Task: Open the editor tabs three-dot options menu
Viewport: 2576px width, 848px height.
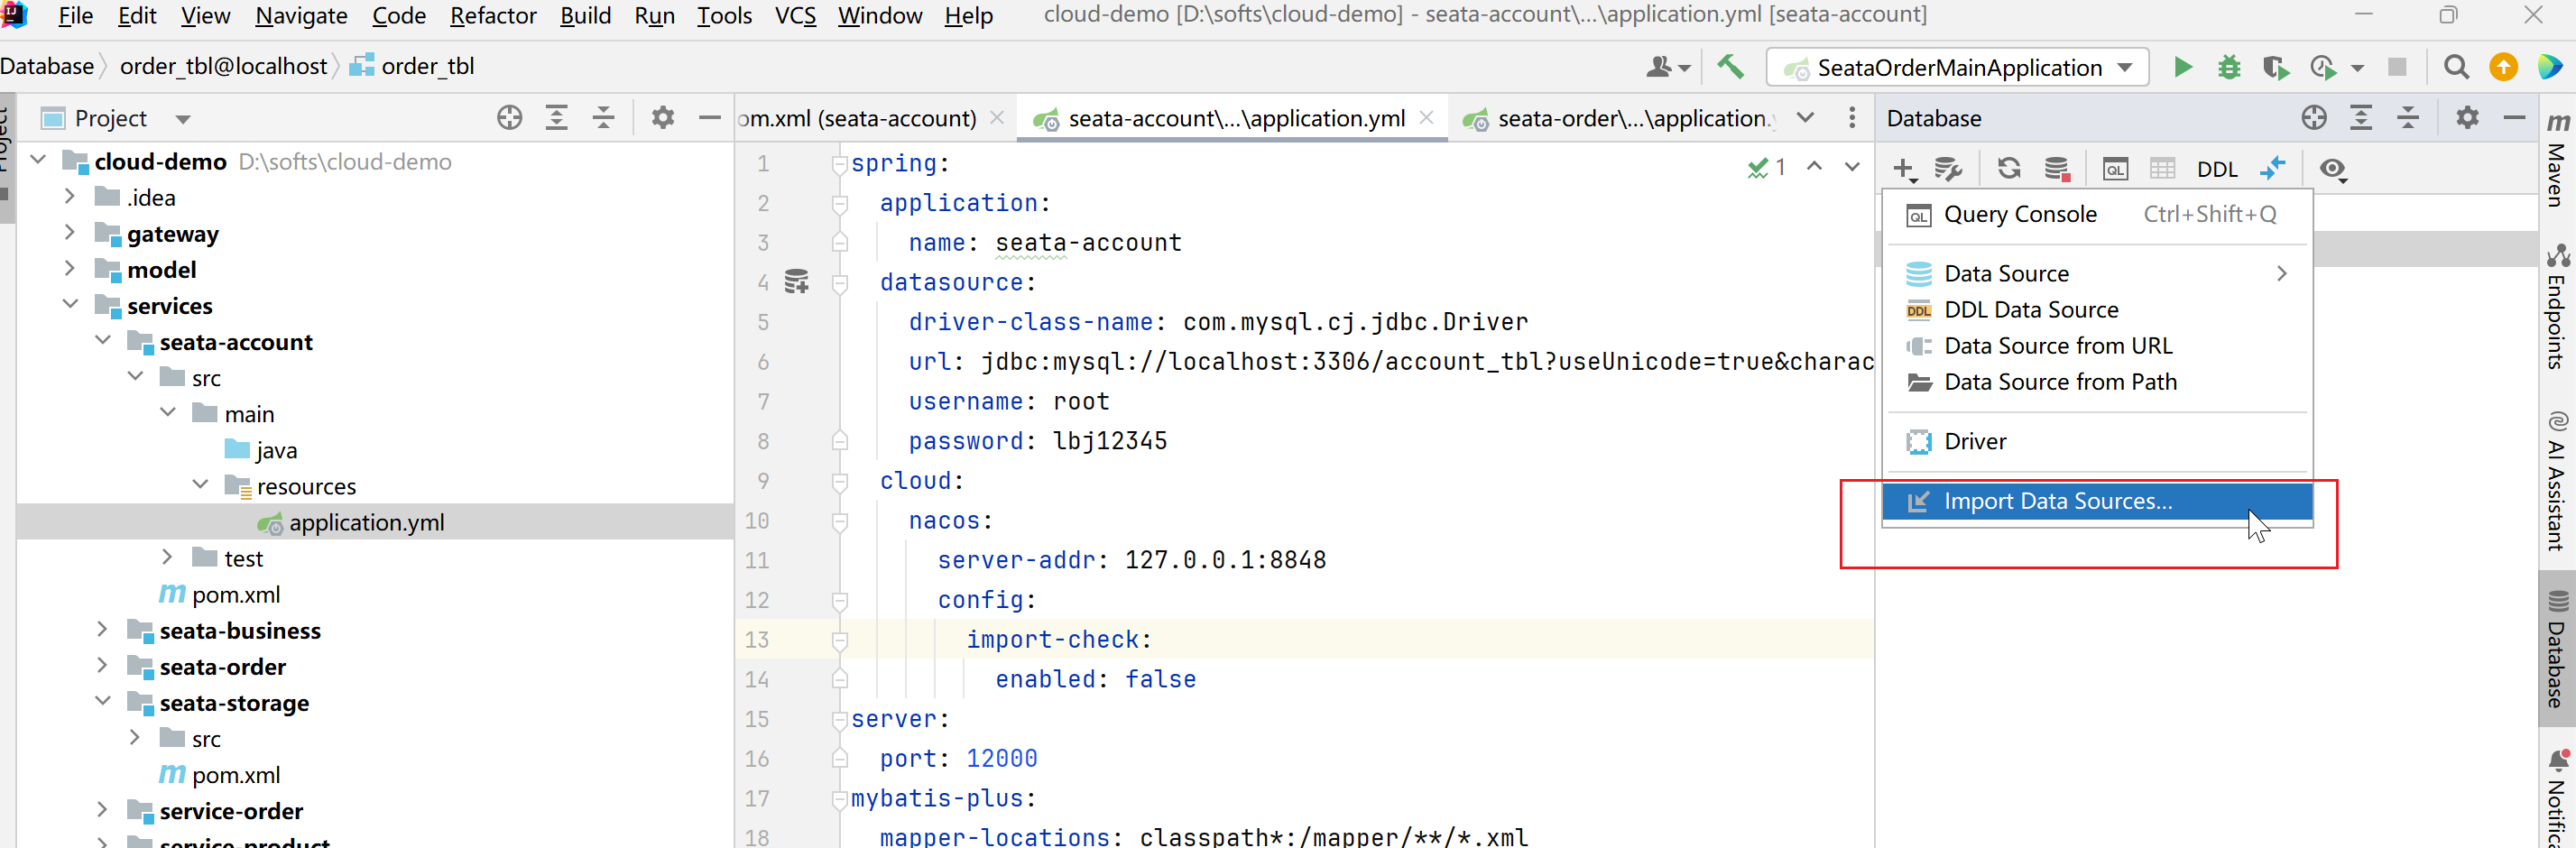Action: pos(1852,118)
